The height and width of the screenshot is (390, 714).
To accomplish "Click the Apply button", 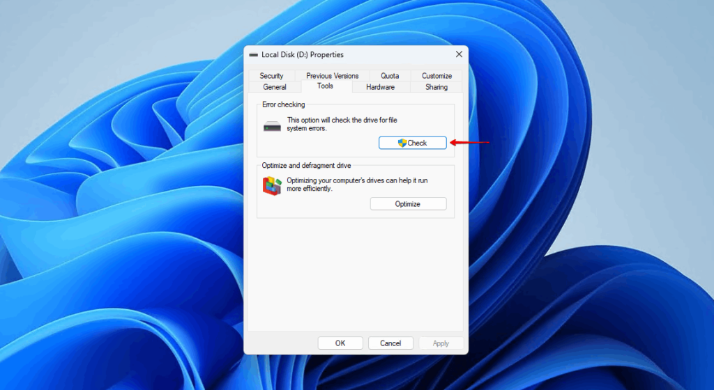I will click(441, 343).
